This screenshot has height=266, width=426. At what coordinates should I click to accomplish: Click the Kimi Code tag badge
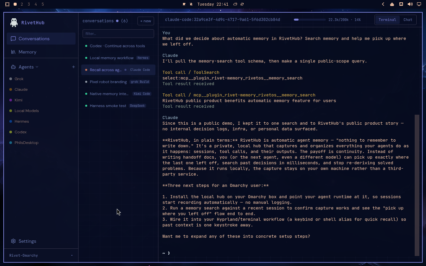[x=142, y=94]
